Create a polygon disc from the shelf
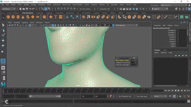The image size is (191, 107). pyautogui.click(x=38, y=17)
